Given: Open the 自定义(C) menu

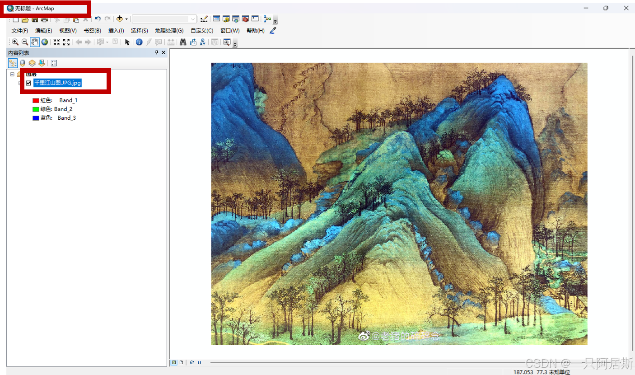Looking at the screenshot, I should (x=202, y=31).
